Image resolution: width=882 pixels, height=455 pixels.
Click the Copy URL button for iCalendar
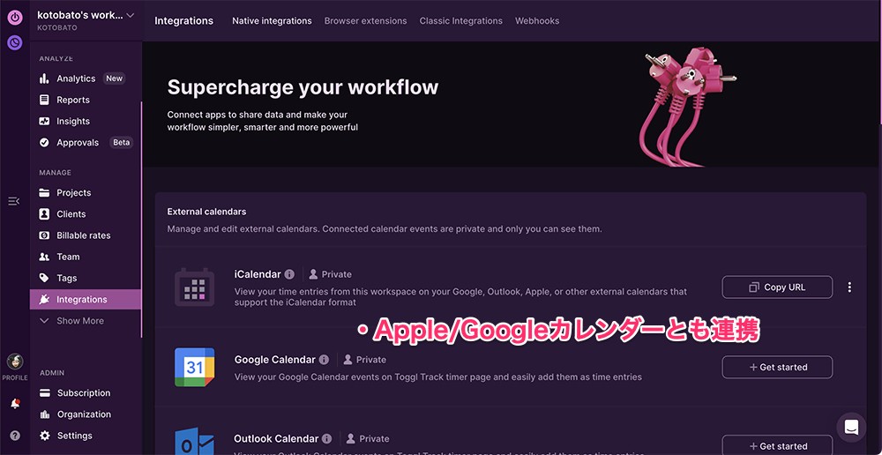click(x=777, y=287)
